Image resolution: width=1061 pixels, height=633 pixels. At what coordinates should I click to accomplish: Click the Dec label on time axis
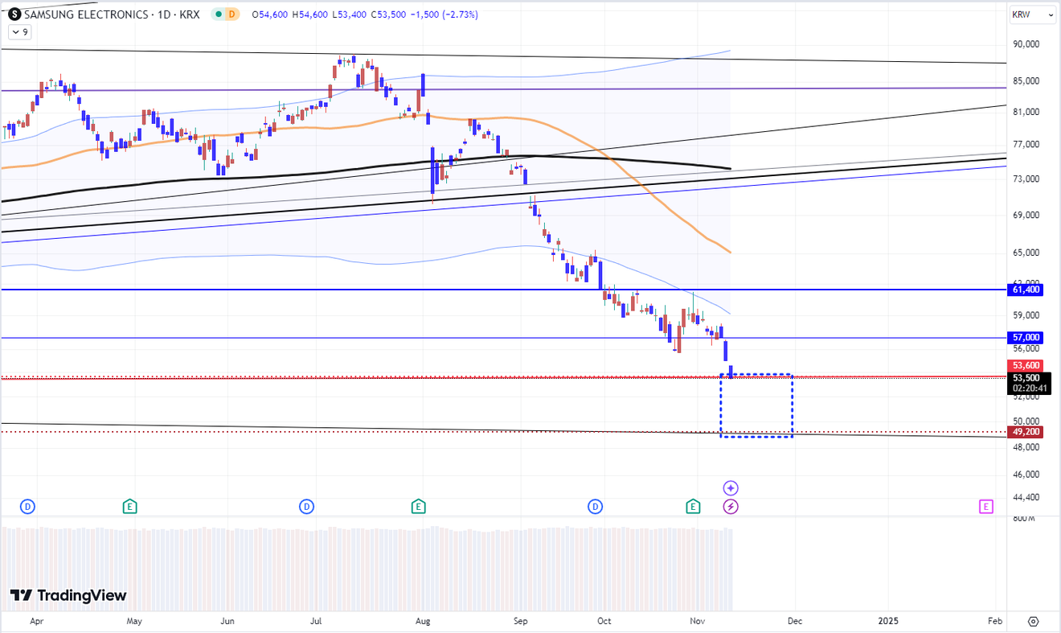click(794, 621)
